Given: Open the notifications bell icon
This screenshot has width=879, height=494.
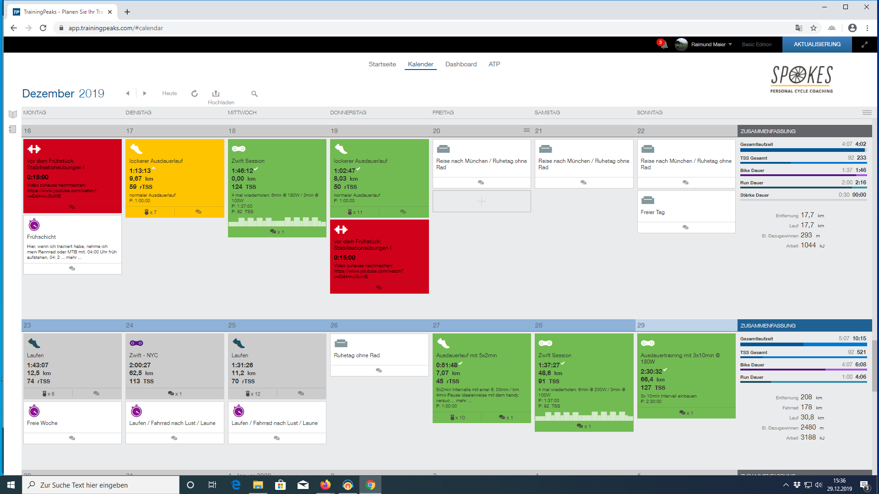Looking at the screenshot, I should [x=663, y=44].
